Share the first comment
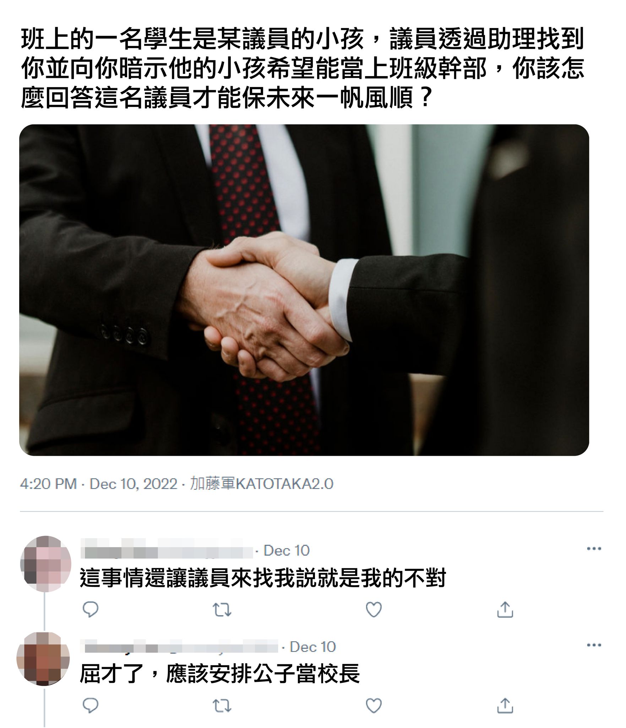 (505, 609)
